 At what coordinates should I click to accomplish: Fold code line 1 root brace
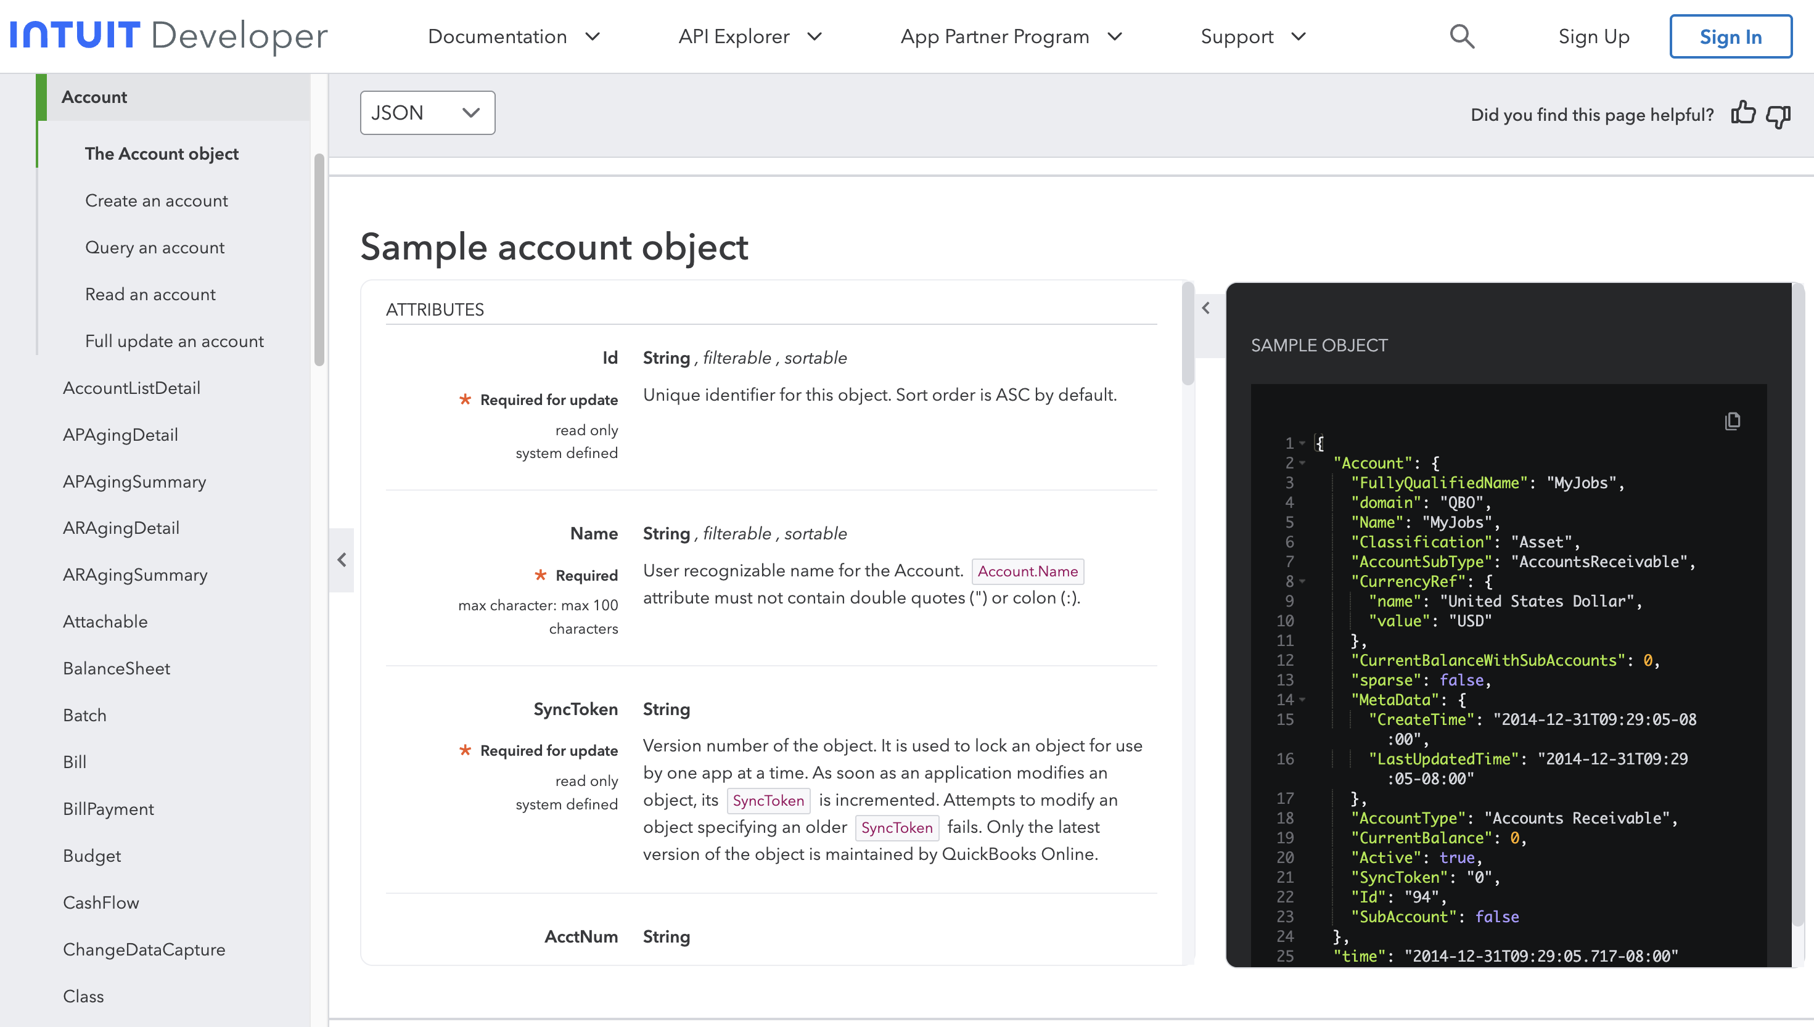tap(1303, 444)
